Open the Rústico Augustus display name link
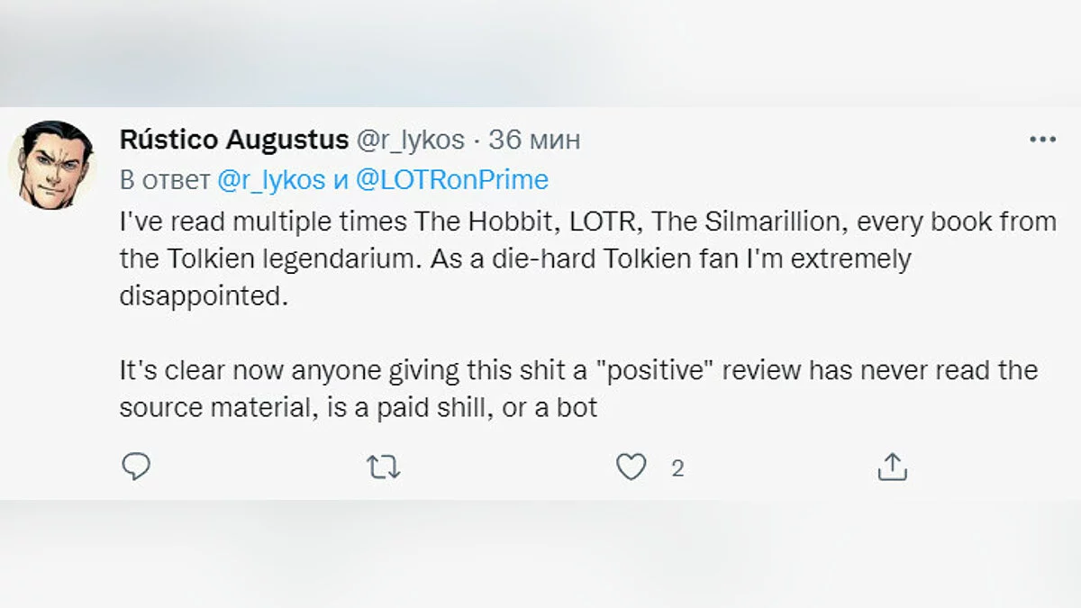Image resolution: width=1081 pixels, height=608 pixels. 233,141
